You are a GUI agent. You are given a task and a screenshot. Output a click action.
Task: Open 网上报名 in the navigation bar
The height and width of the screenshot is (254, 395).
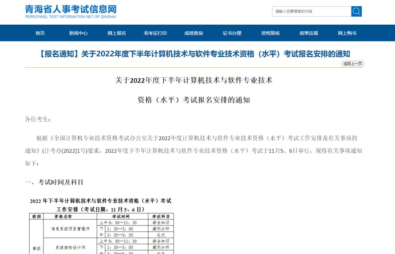click(117, 33)
